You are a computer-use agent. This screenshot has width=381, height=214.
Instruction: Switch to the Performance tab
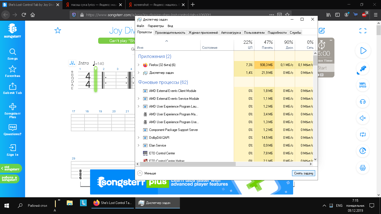(170, 33)
